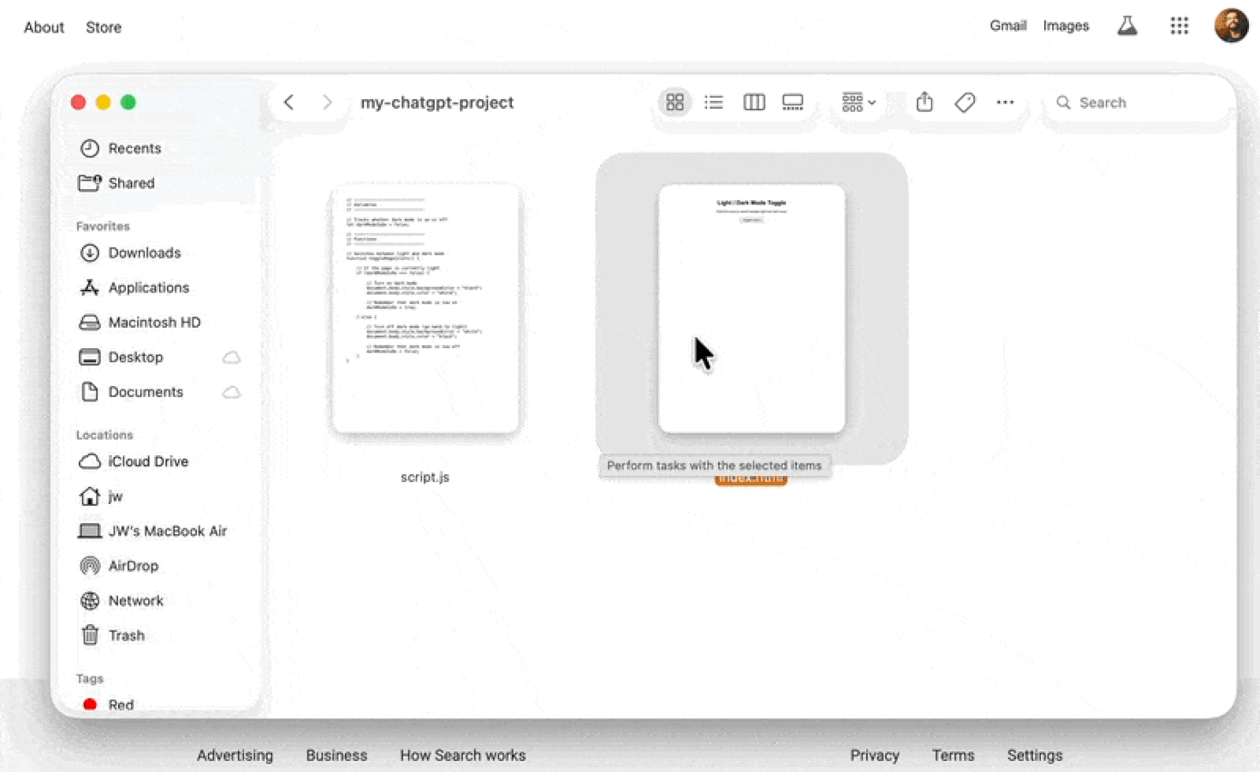The height and width of the screenshot is (772, 1260).
Task: Switch to icon grid view
Action: pos(675,103)
